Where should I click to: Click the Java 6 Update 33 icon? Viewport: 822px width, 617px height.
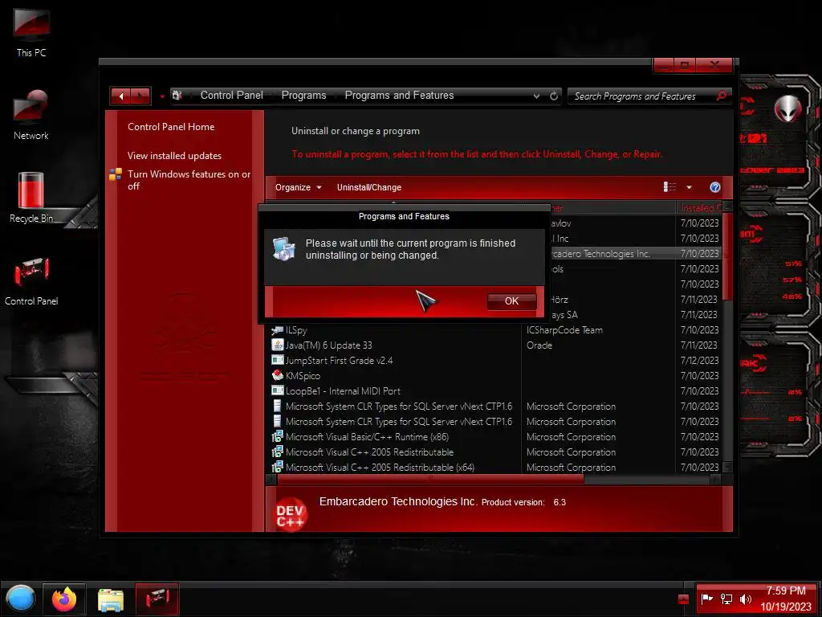(277, 345)
